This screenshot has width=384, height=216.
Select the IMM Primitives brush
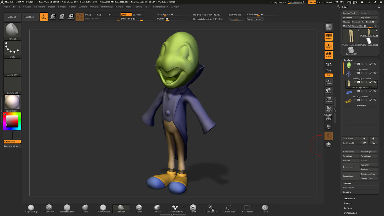point(175,209)
